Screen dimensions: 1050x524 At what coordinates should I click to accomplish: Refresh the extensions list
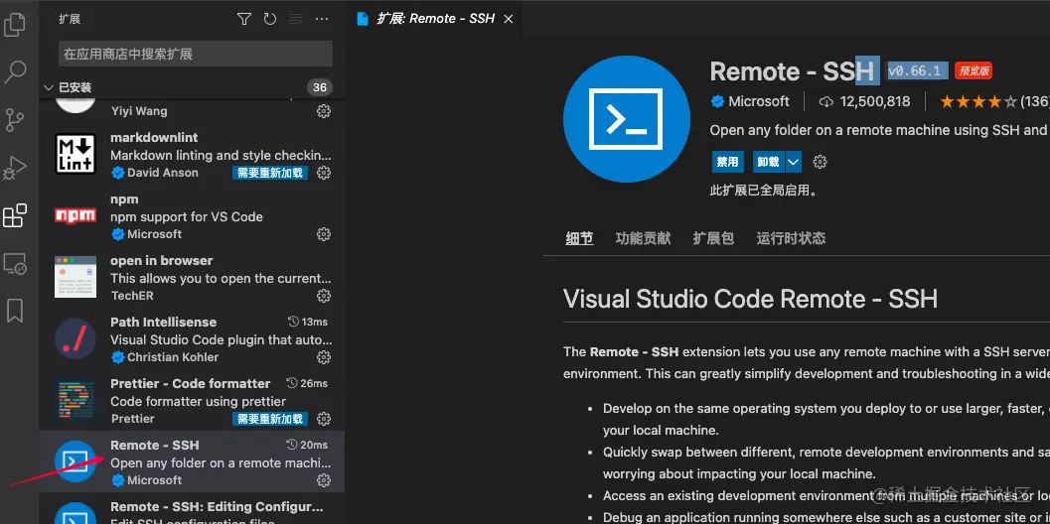click(270, 19)
